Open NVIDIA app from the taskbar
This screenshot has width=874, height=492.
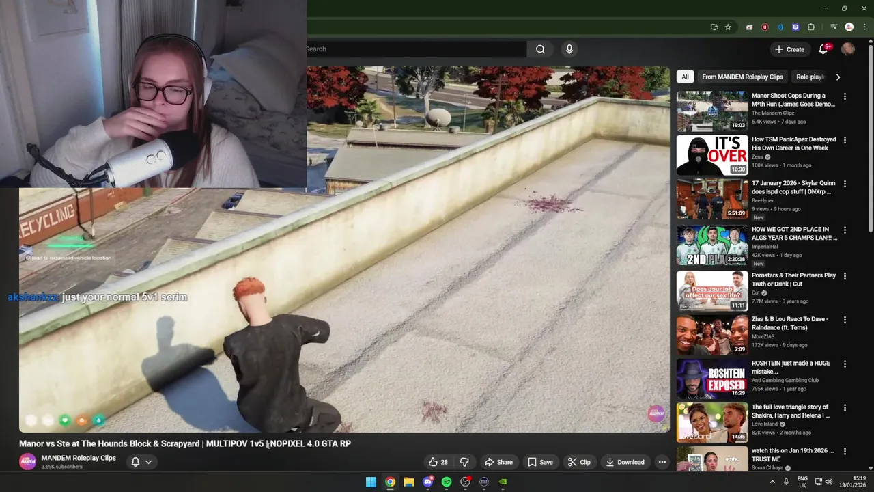point(503,482)
